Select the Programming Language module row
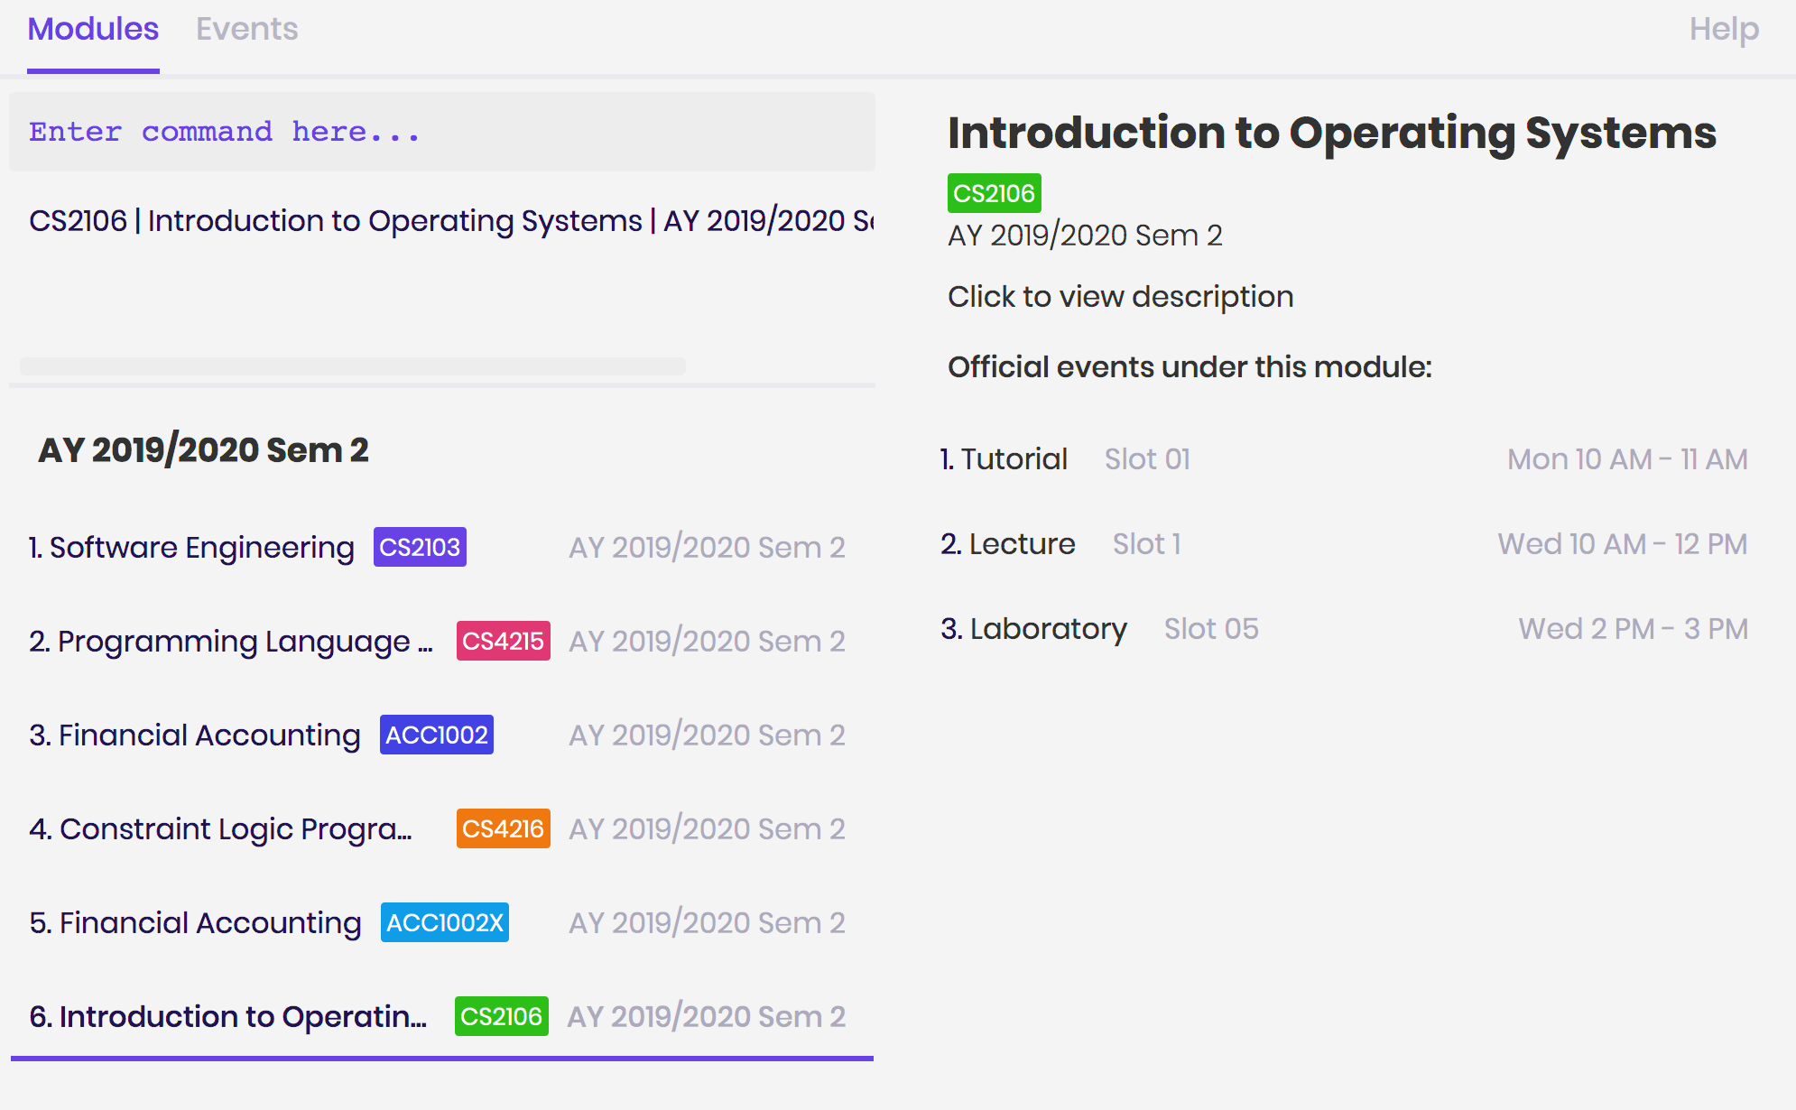 pos(231,642)
